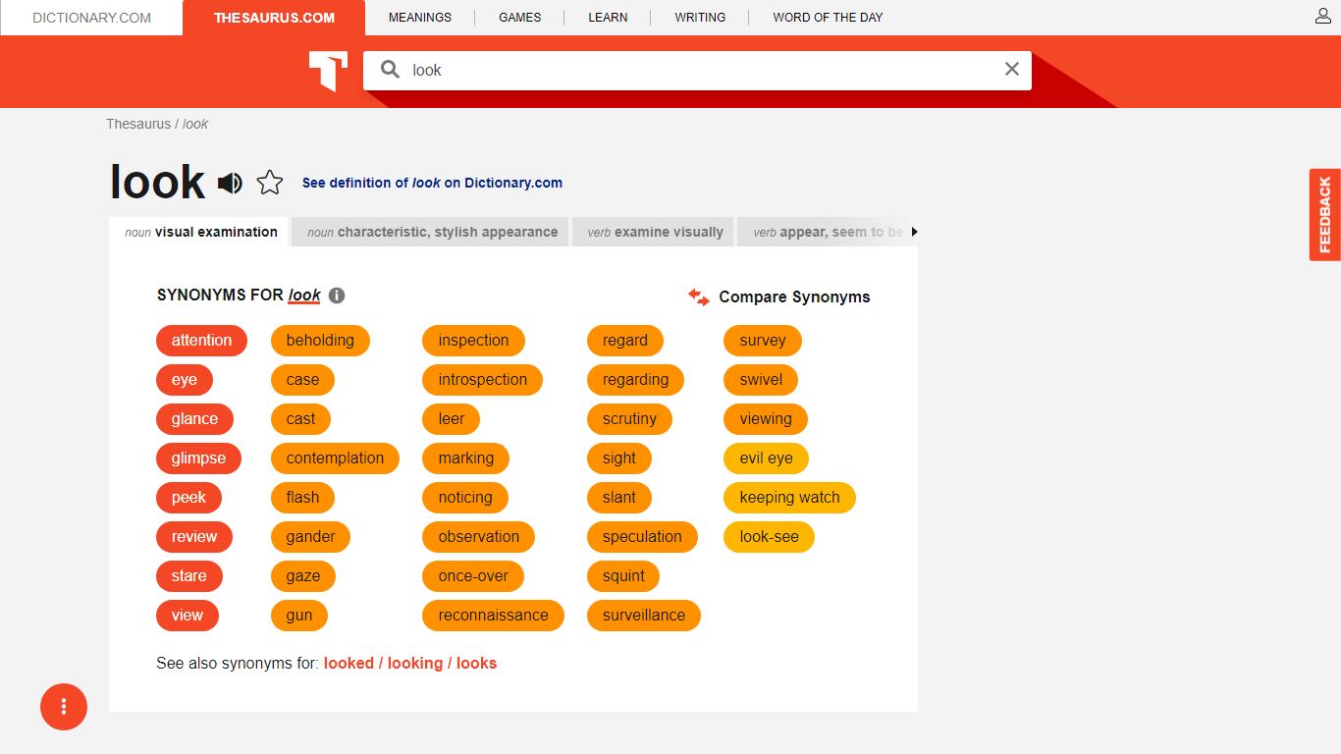Click the search magnifier icon
The width and height of the screenshot is (1341, 754).
coord(390,70)
